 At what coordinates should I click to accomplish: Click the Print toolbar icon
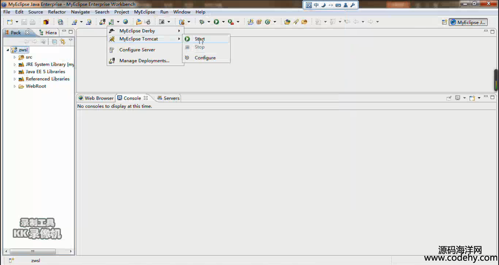[x=32, y=22]
